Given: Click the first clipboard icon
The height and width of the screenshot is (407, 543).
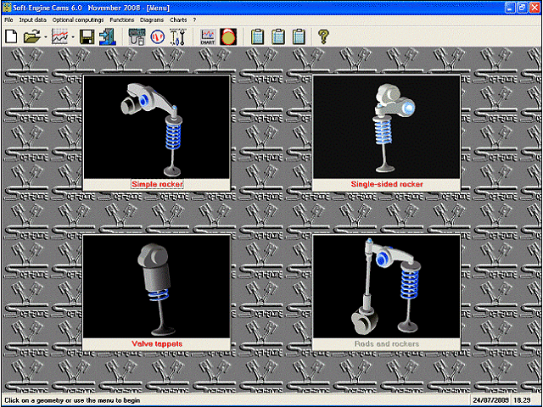Looking at the screenshot, I should (257, 36).
